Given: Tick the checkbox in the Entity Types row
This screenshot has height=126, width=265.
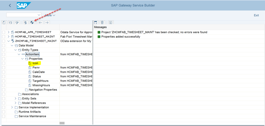Looking at the screenshot, I should pos(4,50).
